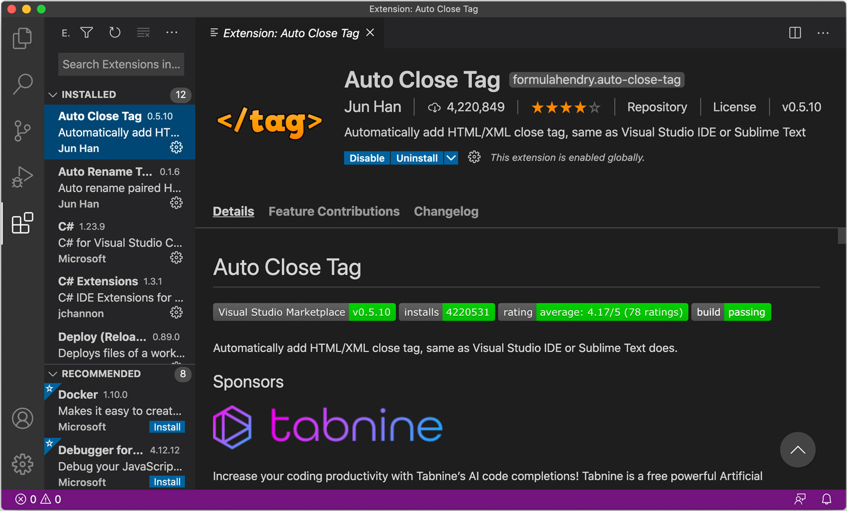Screen dimensions: 847x511
Task: Disable the Auto Close Tag extension
Action: (367, 158)
